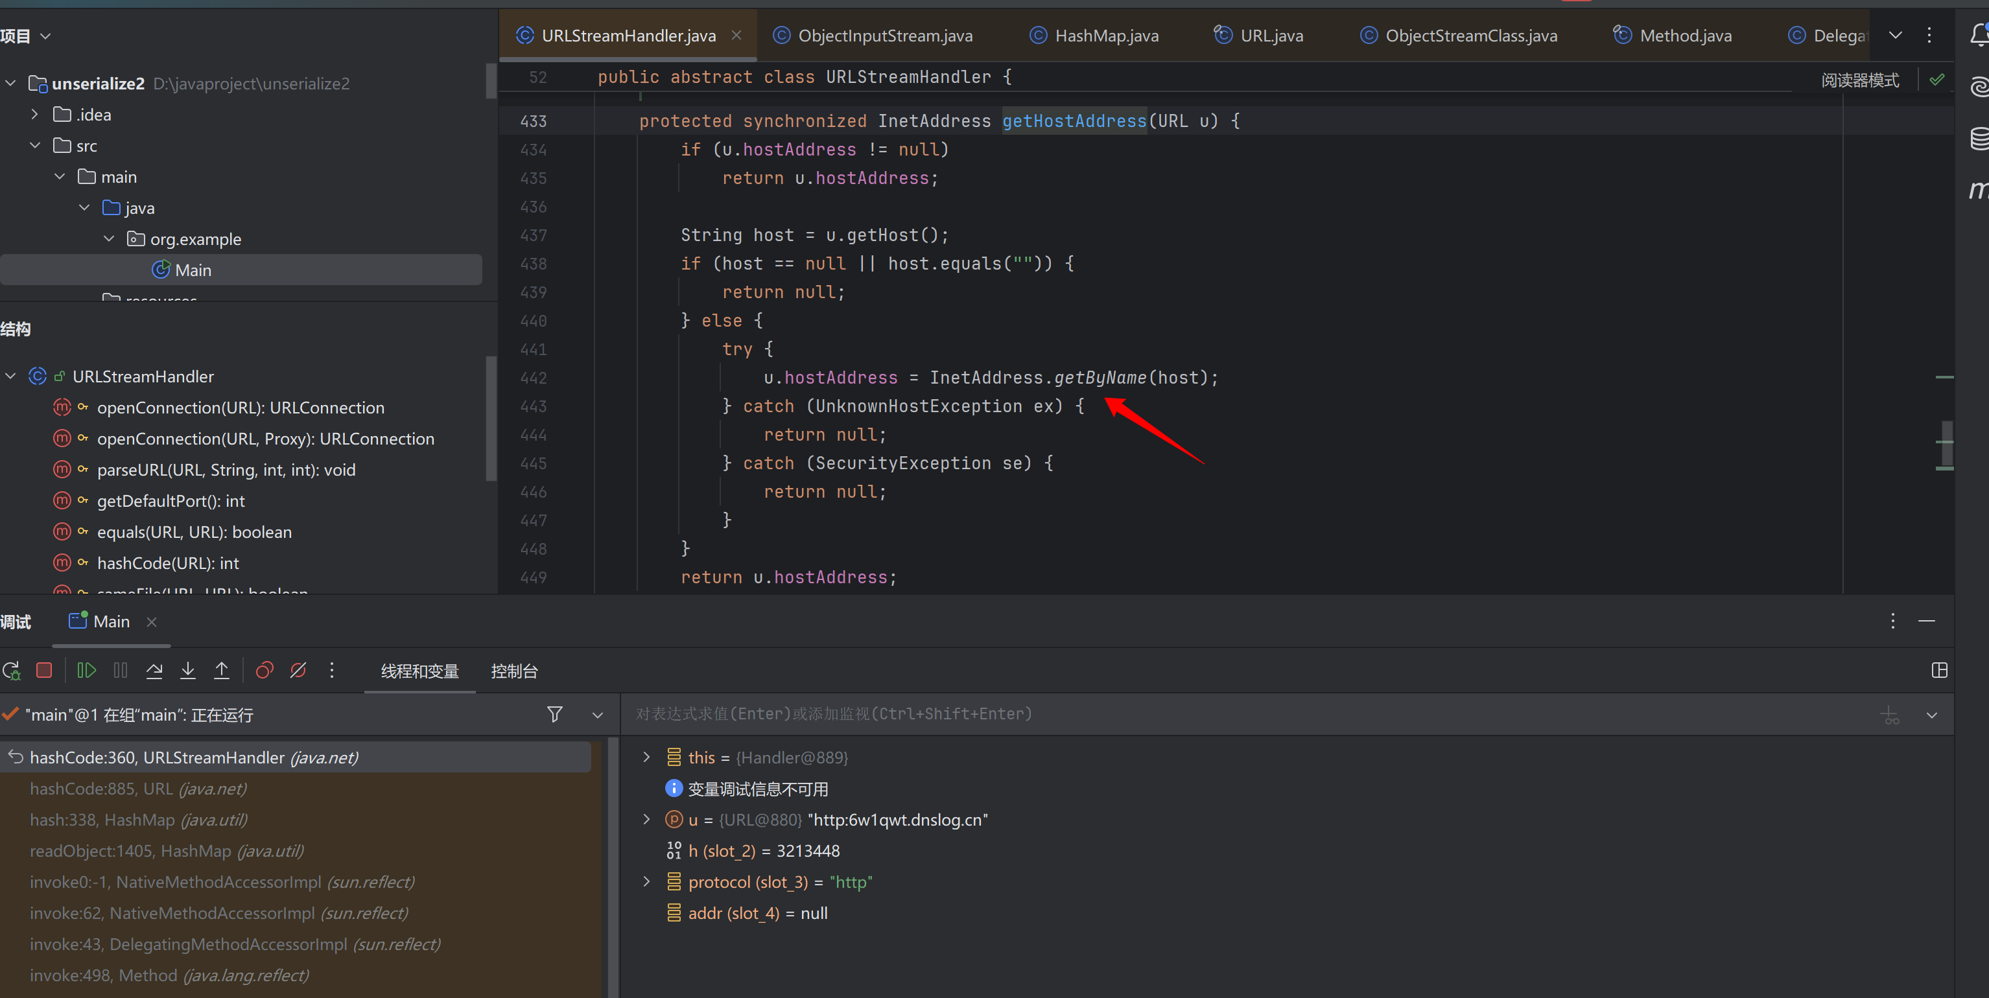Toggle Mute Breakpoints slashed-circle icon
This screenshot has height=998, width=1989.
(x=298, y=671)
